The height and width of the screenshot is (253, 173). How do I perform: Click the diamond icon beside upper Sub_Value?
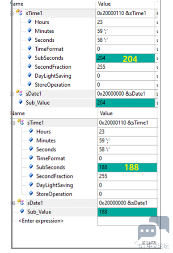point(21,102)
